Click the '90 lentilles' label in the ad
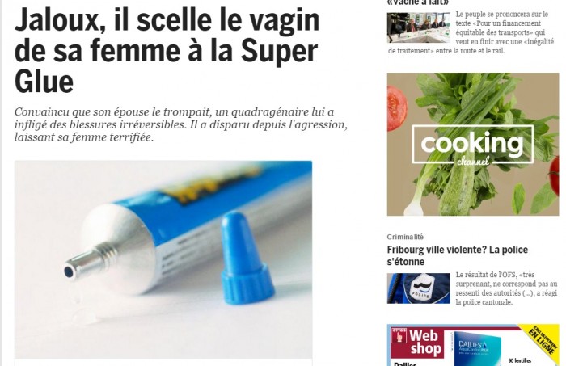 [x=520, y=360]
